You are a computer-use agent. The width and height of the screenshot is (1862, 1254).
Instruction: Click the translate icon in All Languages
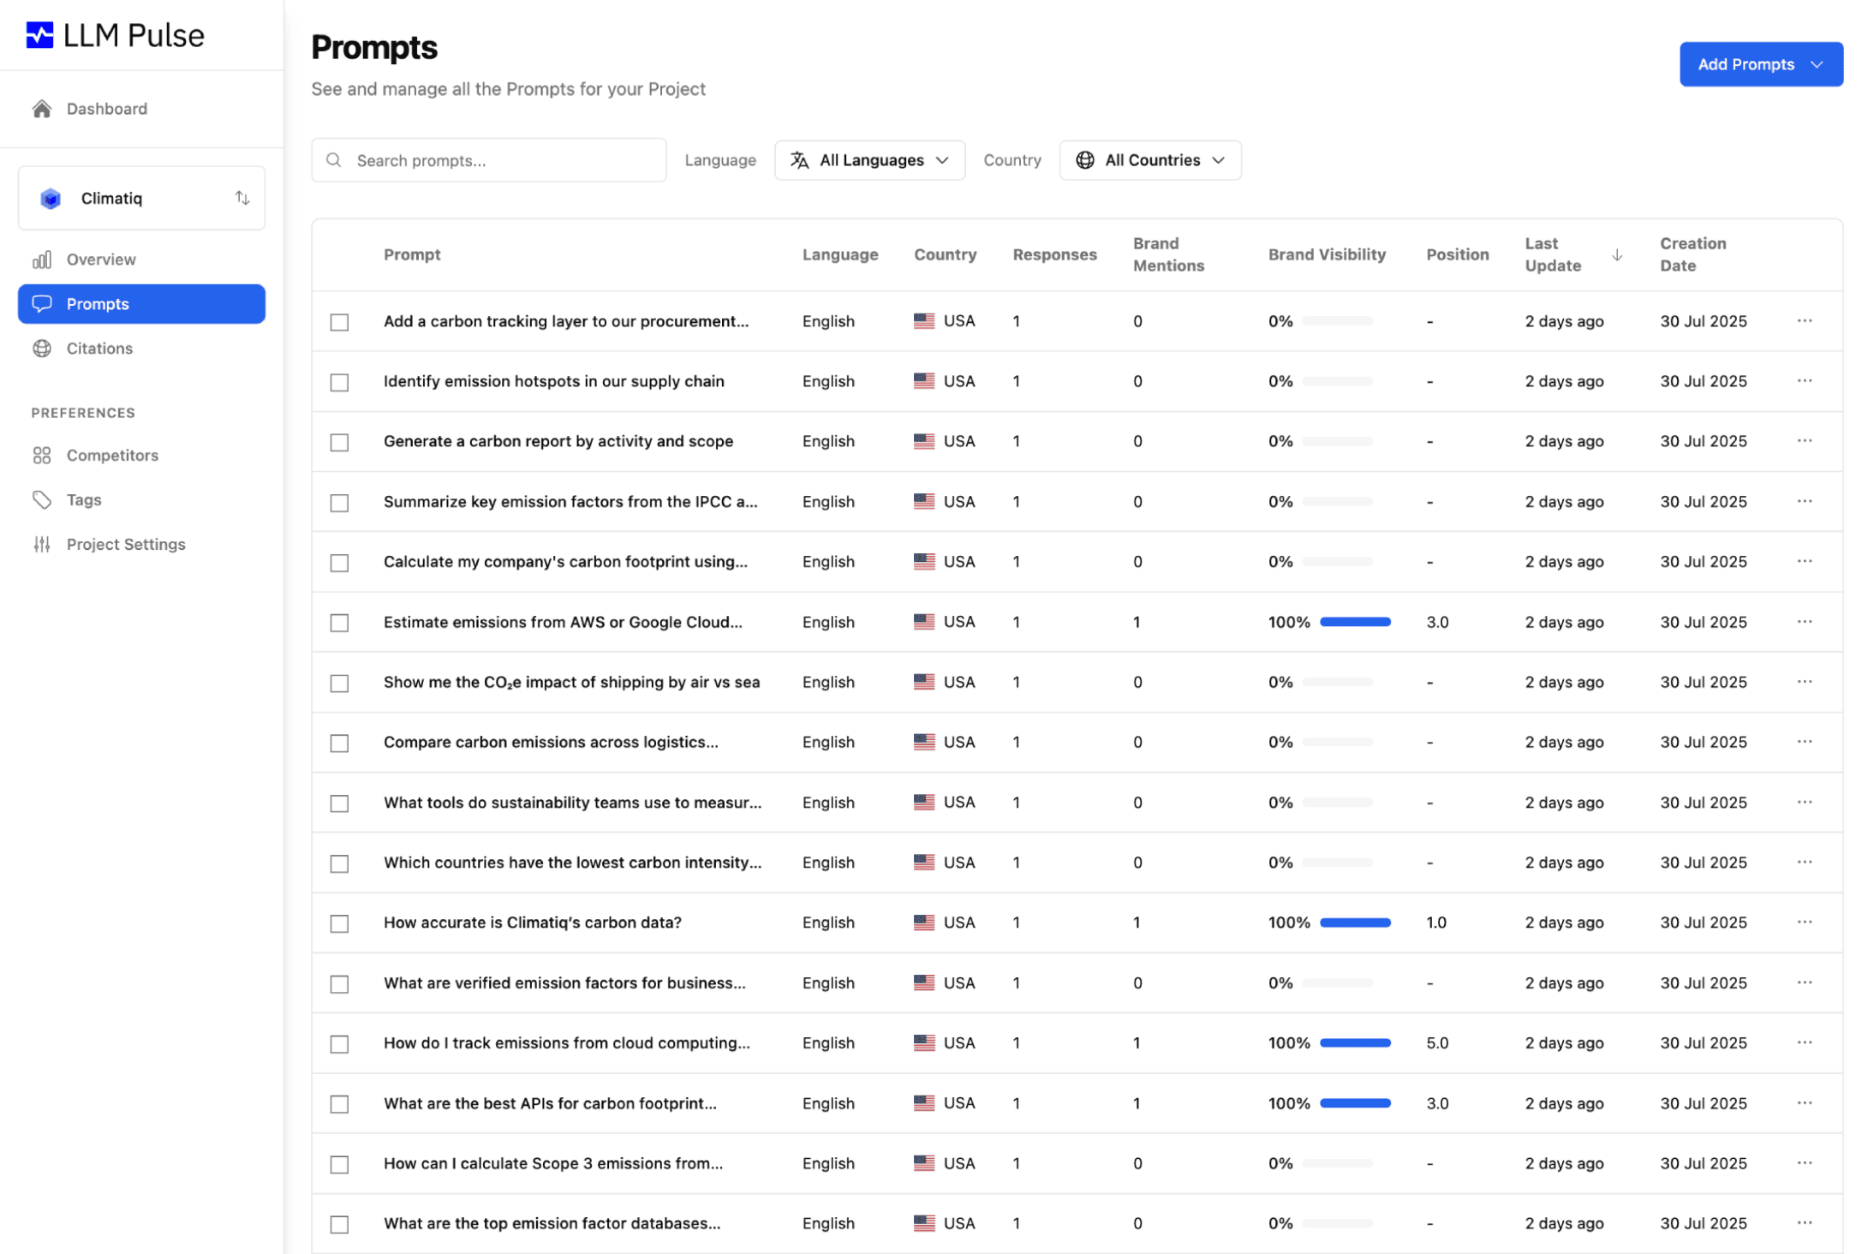pyautogui.click(x=800, y=160)
